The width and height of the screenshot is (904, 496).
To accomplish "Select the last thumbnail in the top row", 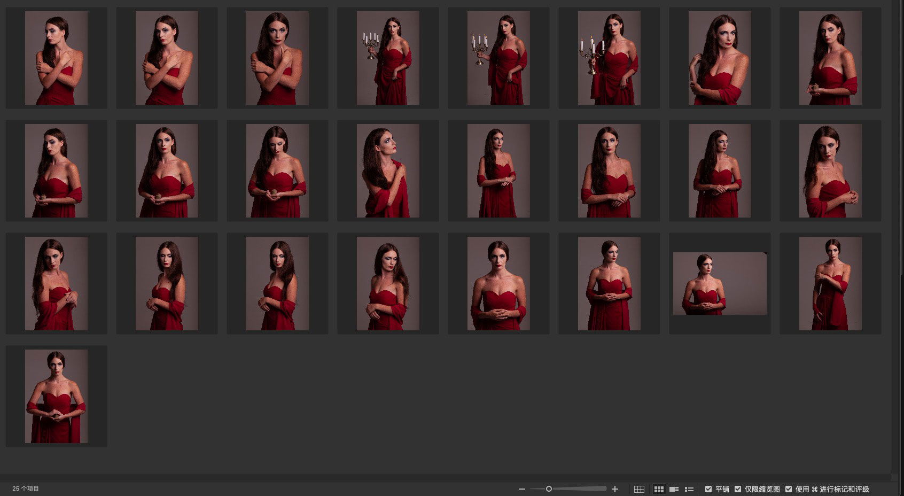I will pos(830,58).
